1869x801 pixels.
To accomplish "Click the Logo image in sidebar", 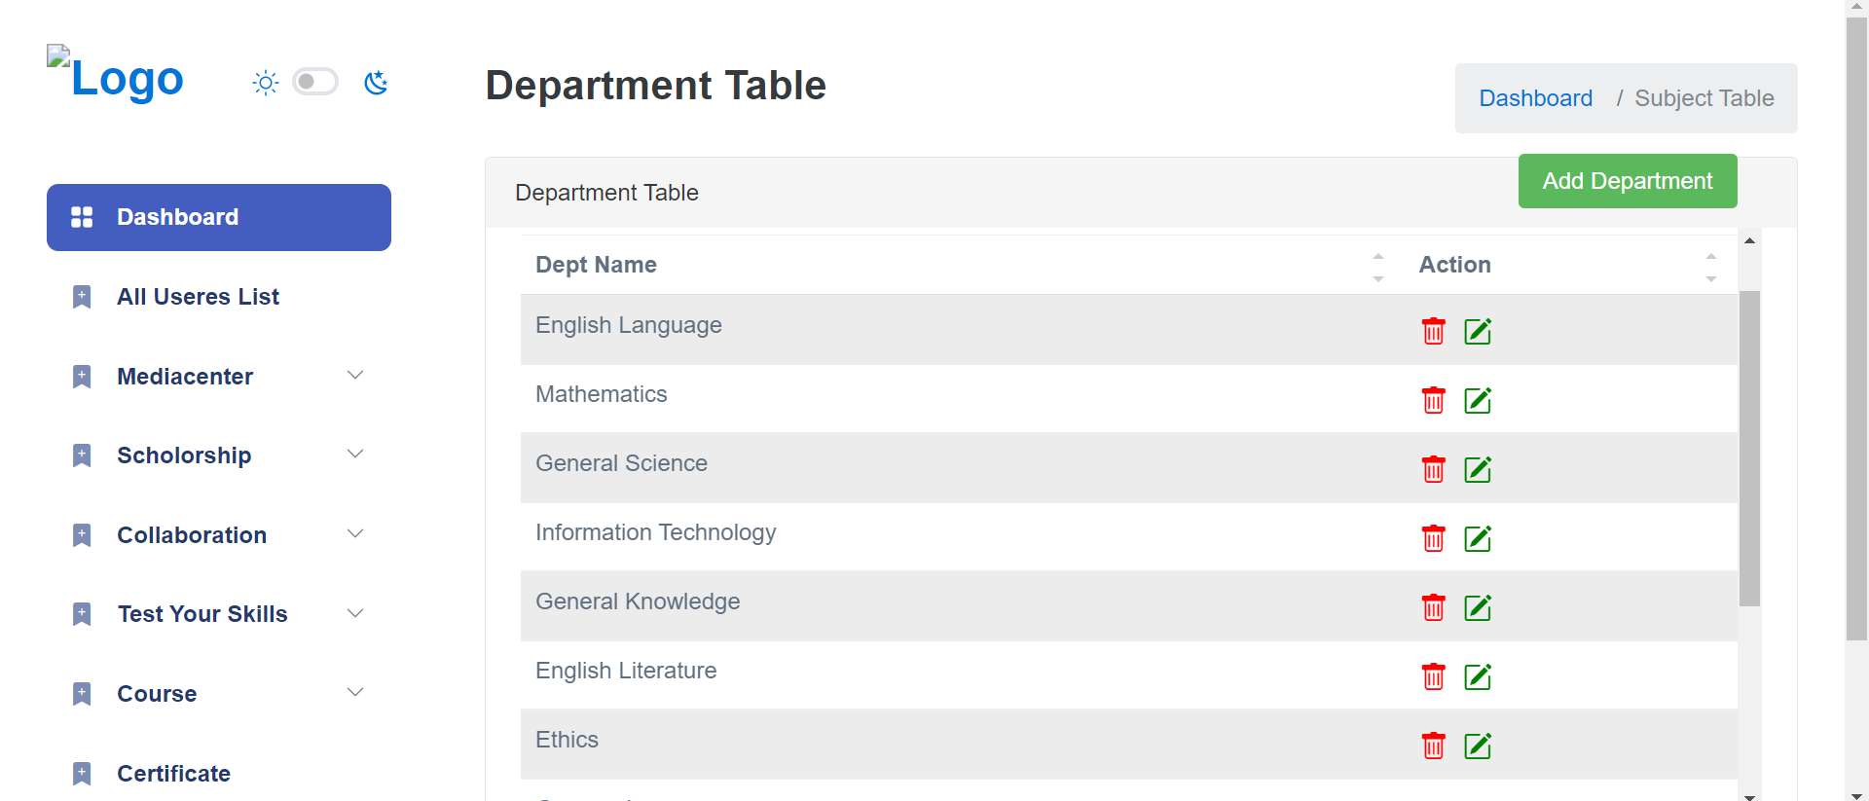I will (x=117, y=76).
